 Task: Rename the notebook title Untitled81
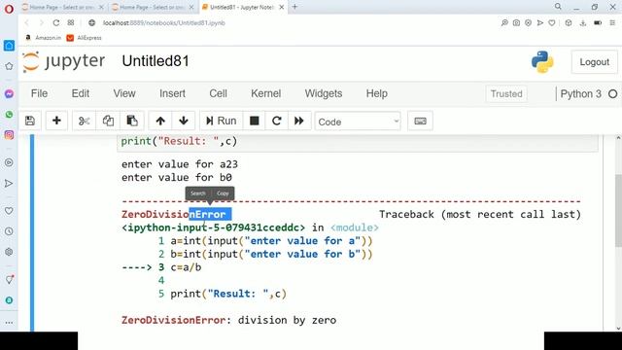(x=155, y=61)
